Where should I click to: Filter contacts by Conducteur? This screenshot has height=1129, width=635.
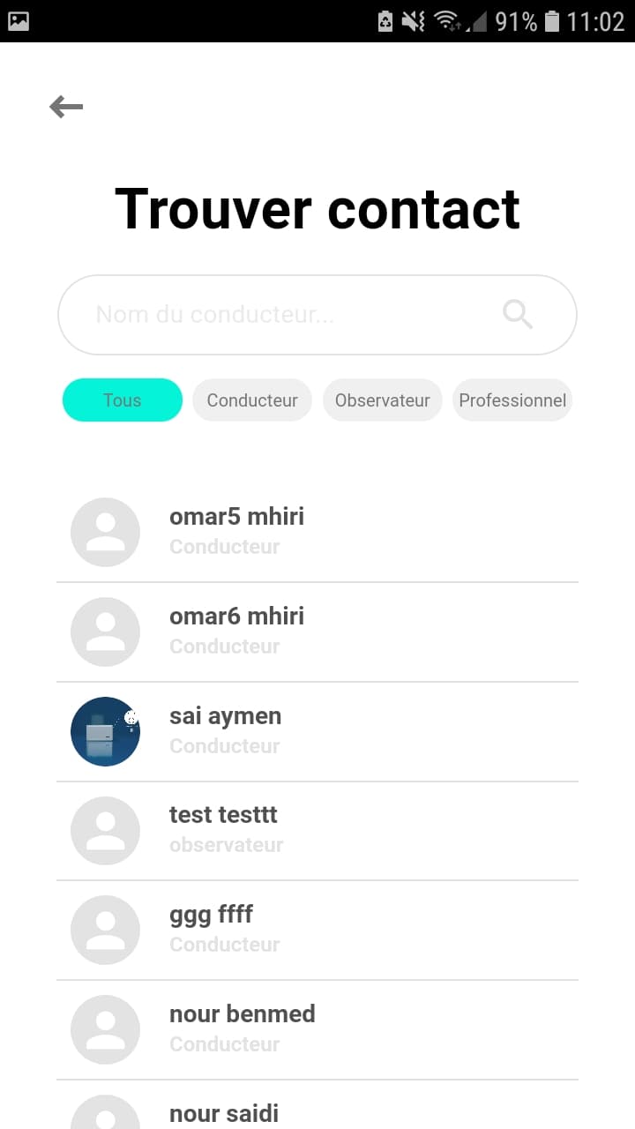tap(252, 400)
